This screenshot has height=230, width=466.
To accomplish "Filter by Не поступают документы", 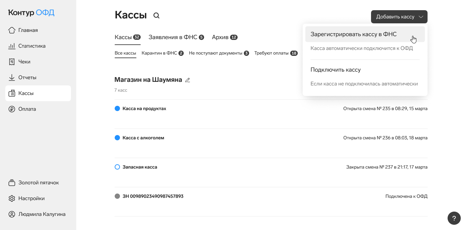I will 219,53.
